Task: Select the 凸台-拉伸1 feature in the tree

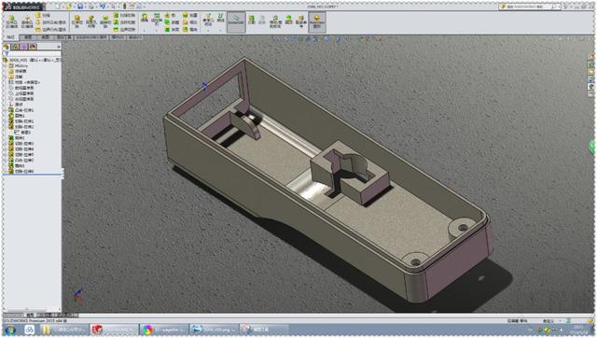Action: [21, 110]
